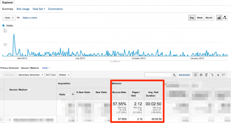Select the comparison view icon
Viewport: 231px width, 123px height.
tap(213, 75)
